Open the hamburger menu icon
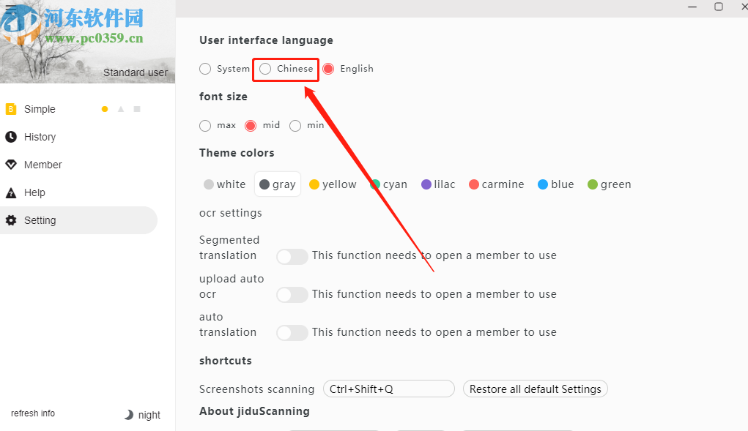748x431 pixels. (x=10, y=9)
